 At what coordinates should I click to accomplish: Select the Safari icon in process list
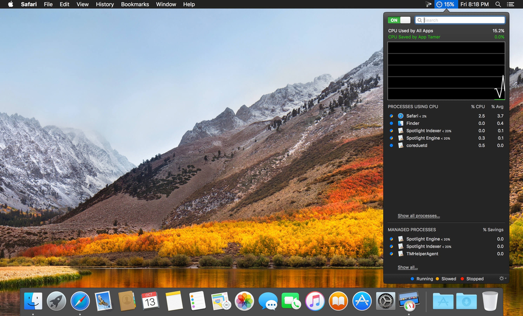point(401,116)
